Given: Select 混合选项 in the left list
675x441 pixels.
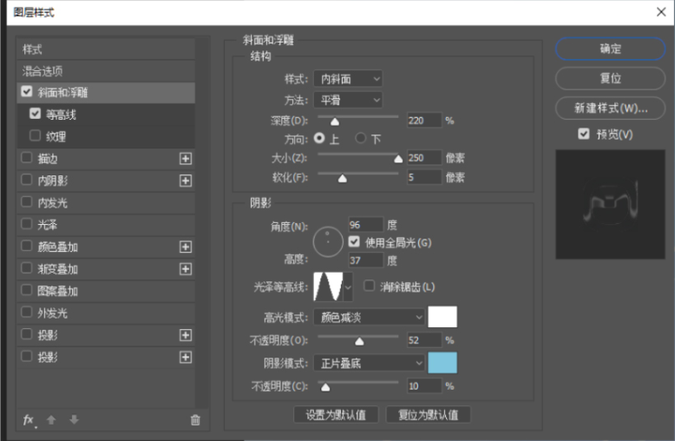Looking at the screenshot, I should (x=106, y=71).
